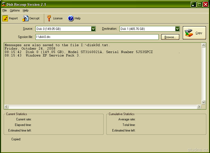Click the License key icon
Image resolution: width=210 pixels, height=153 pixels.
click(x=49, y=18)
